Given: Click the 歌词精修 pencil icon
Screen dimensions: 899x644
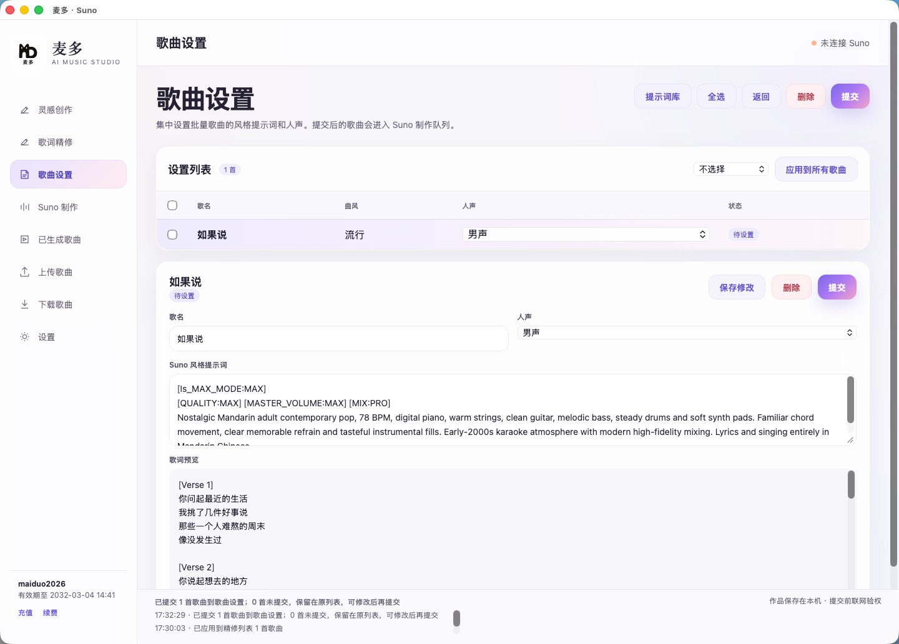Looking at the screenshot, I should click(24, 142).
